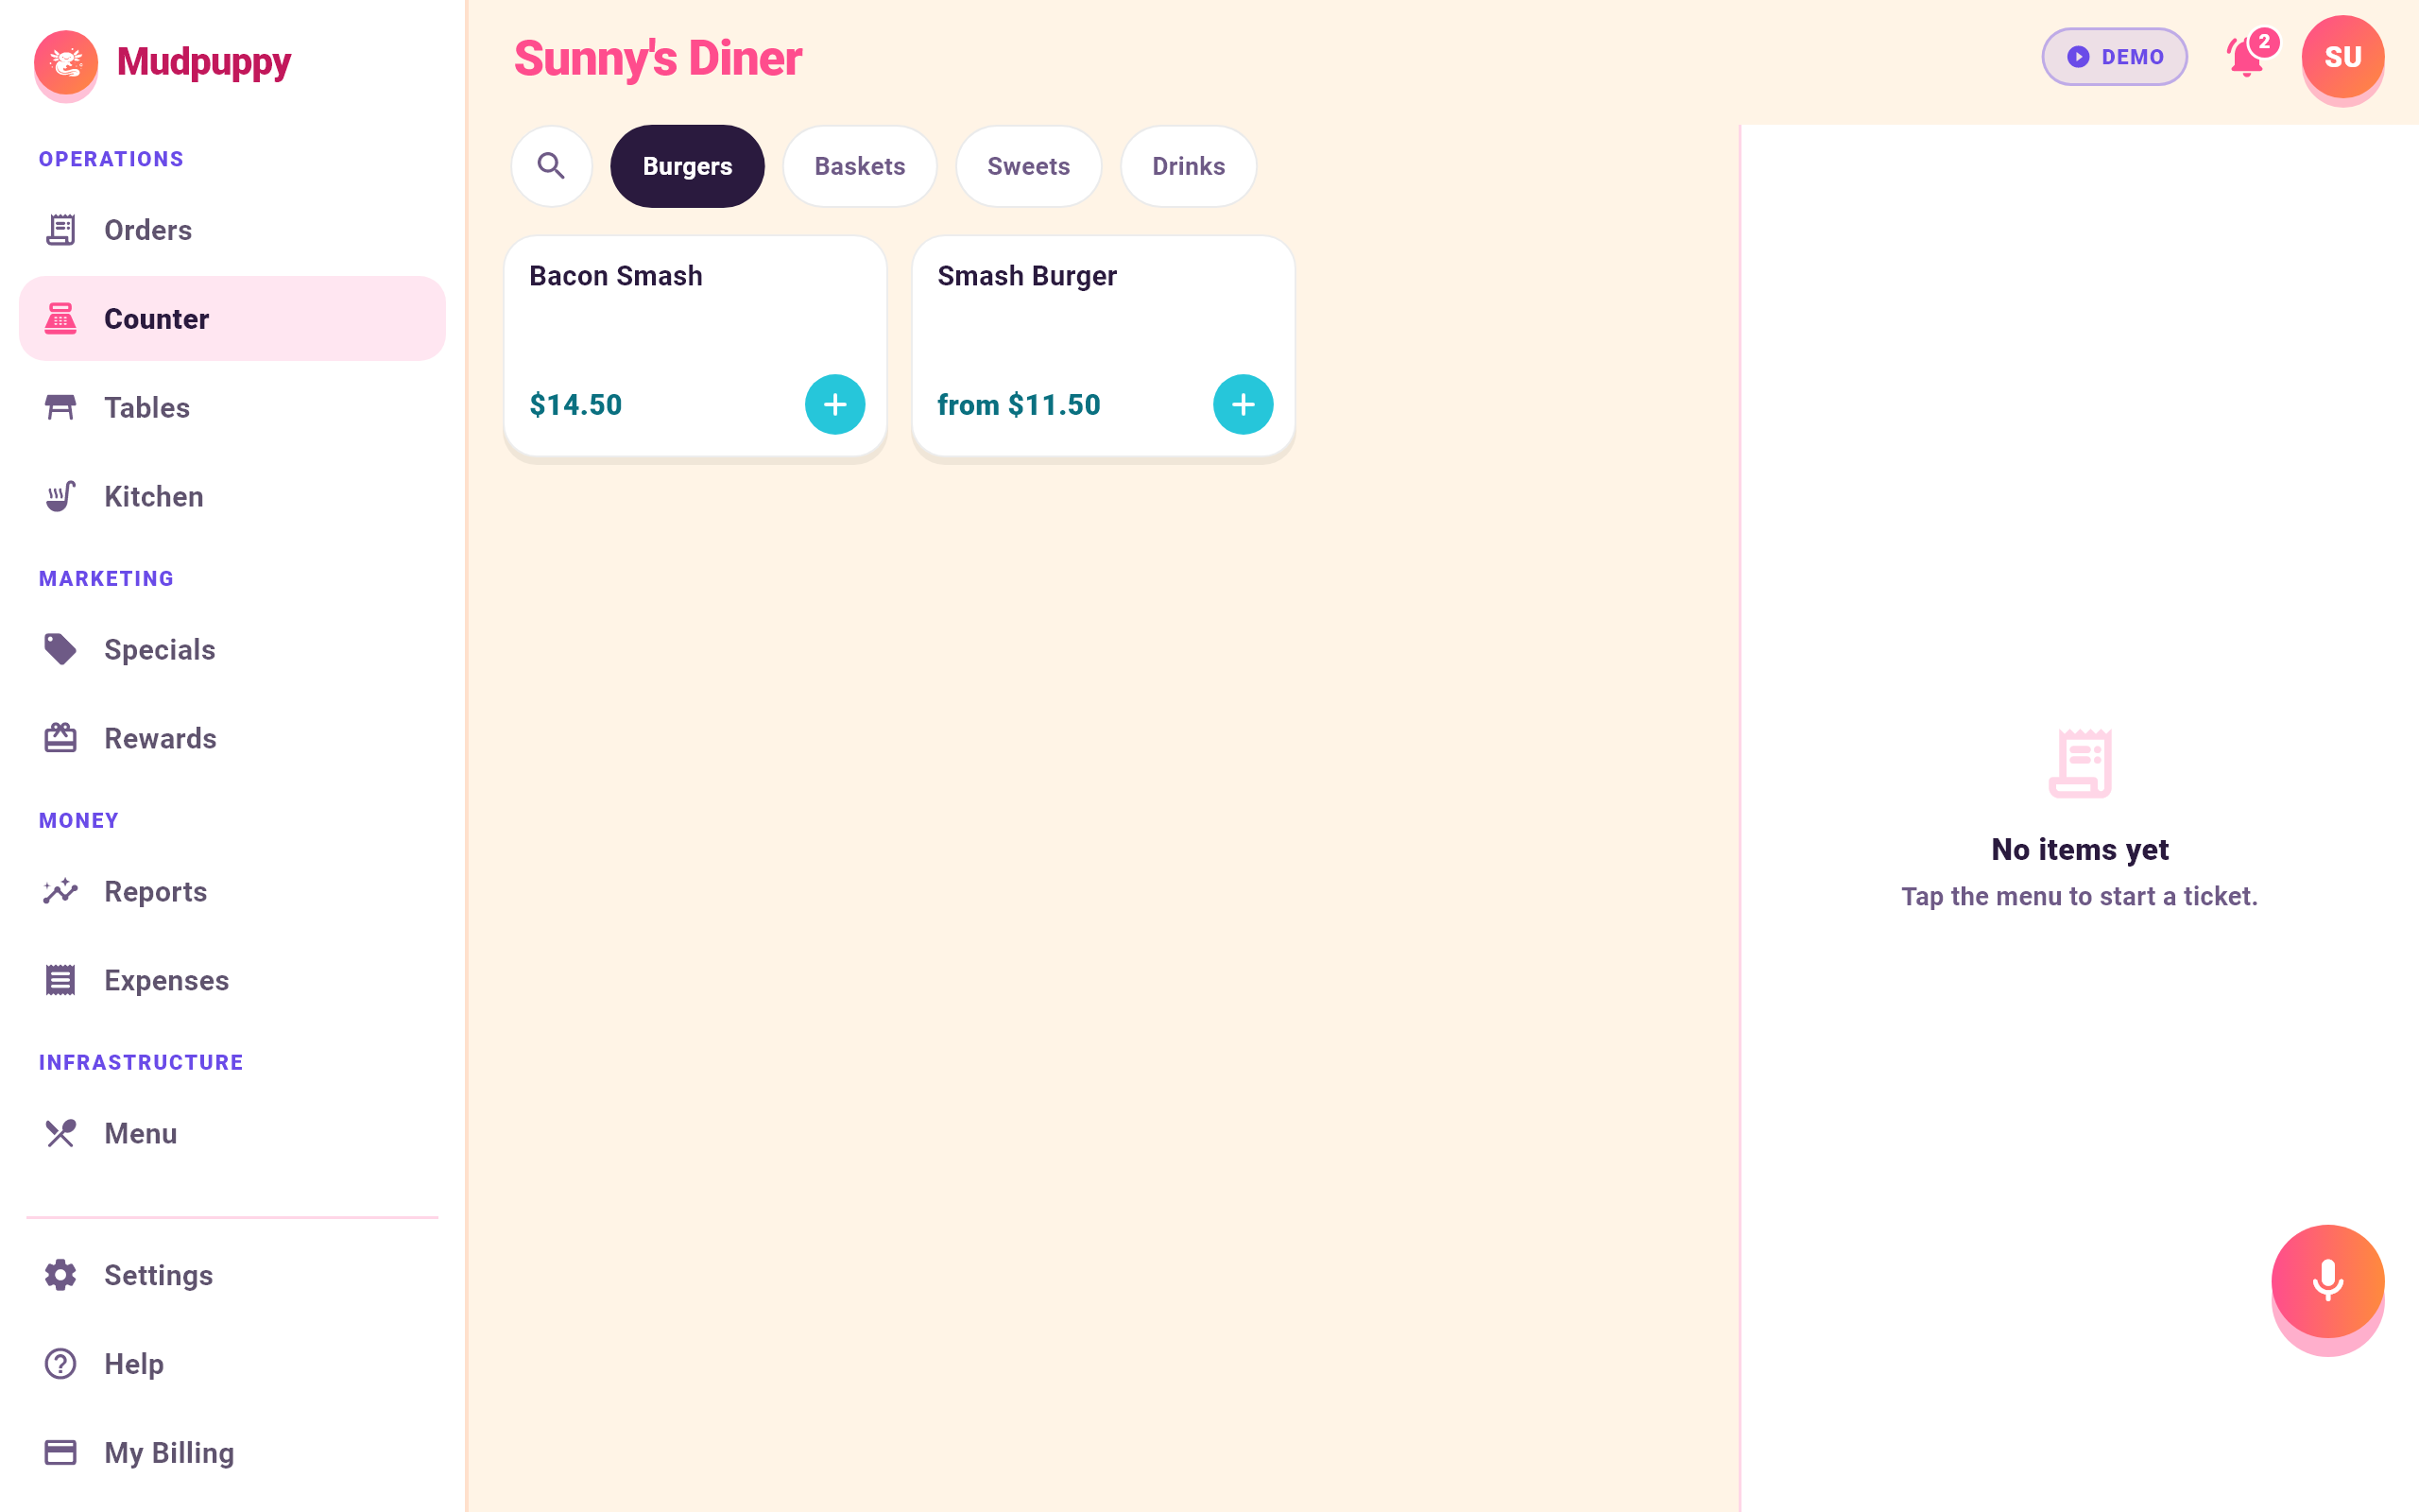The image size is (2419, 1512).
Task: Open the menu search icon
Action: pos(551,166)
